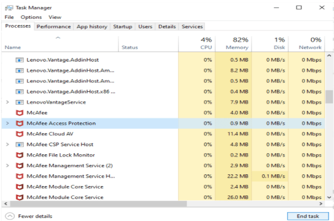
Task: Expand the LenovoVantageService process group
Action: pyautogui.click(x=8, y=102)
